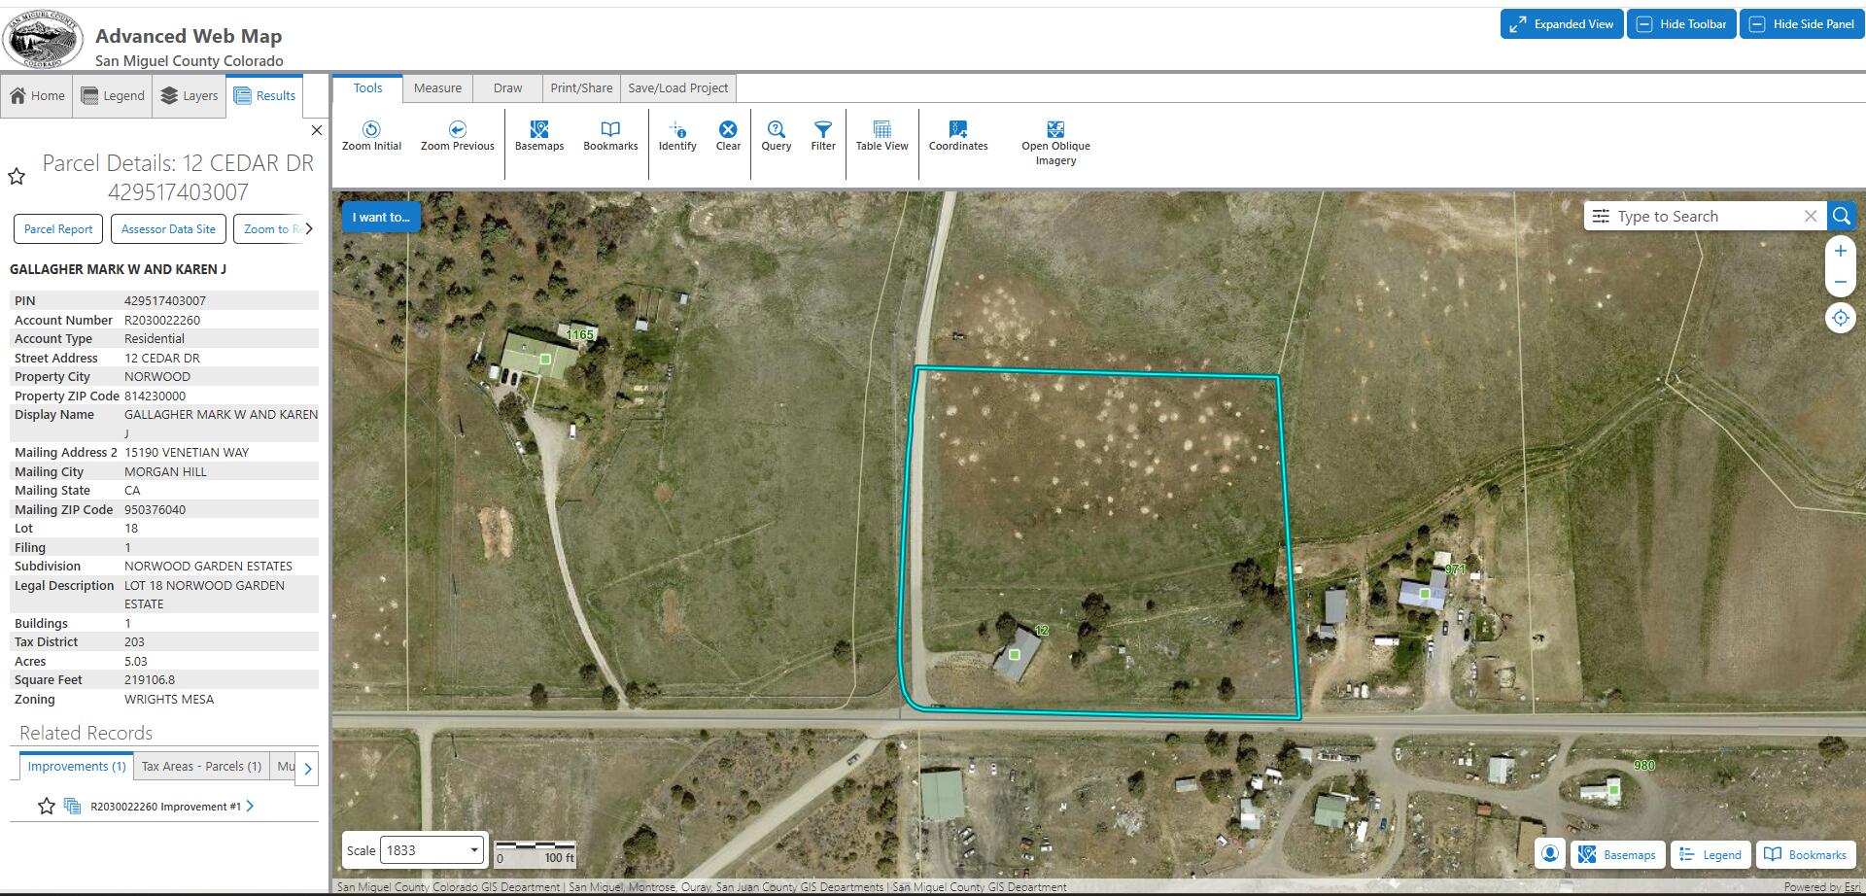Click the round globe button on the map
The height and width of the screenshot is (896, 1866).
pyautogui.click(x=1550, y=854)
